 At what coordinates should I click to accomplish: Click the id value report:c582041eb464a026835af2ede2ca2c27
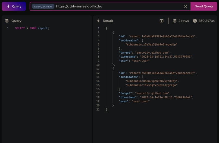click(162, 73)
